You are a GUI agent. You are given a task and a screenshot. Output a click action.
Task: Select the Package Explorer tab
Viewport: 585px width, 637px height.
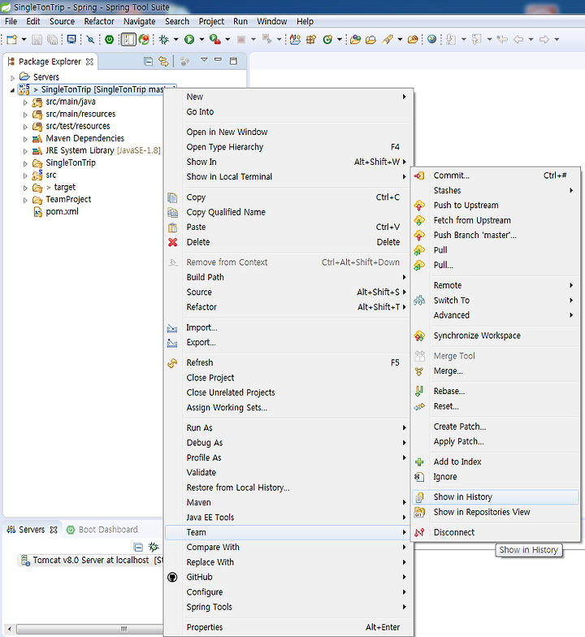click(50, 62)
